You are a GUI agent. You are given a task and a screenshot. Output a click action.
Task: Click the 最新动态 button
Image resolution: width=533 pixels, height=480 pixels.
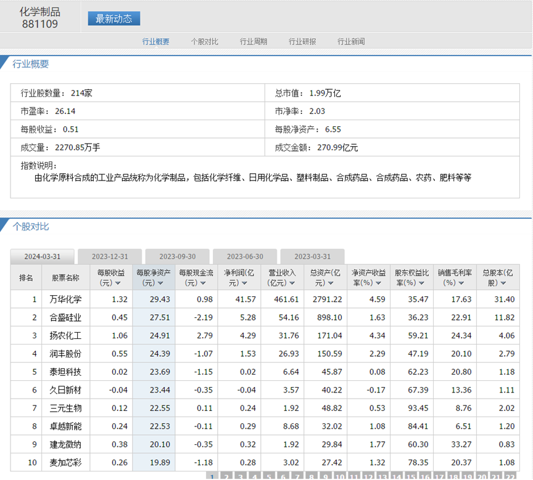tap(114, 18)
